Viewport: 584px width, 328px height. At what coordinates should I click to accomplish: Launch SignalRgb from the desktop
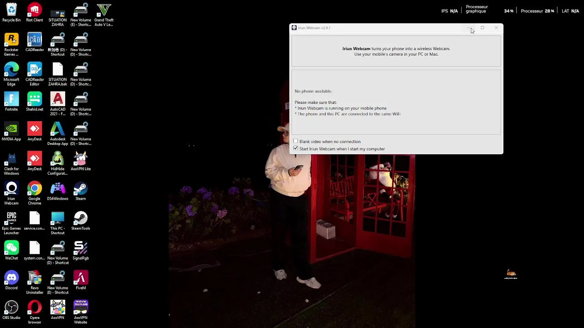[81, 251]
